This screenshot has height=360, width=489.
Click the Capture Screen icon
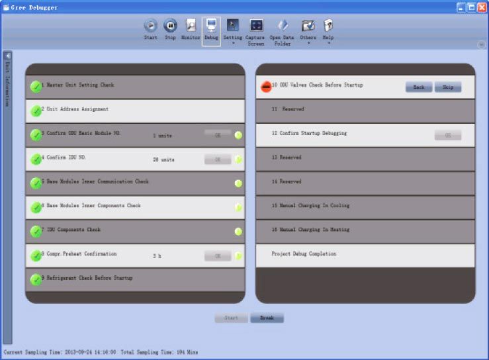(255, 26)
